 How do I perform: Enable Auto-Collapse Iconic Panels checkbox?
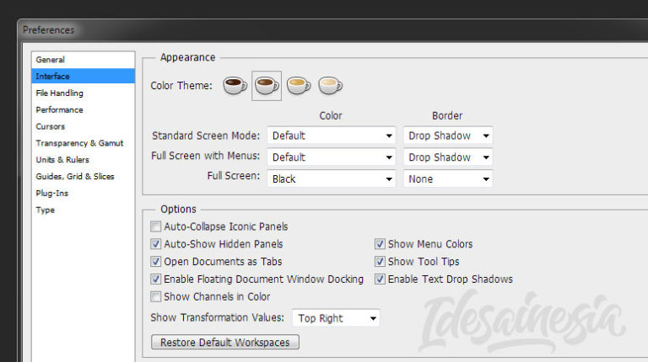point(156,226)
